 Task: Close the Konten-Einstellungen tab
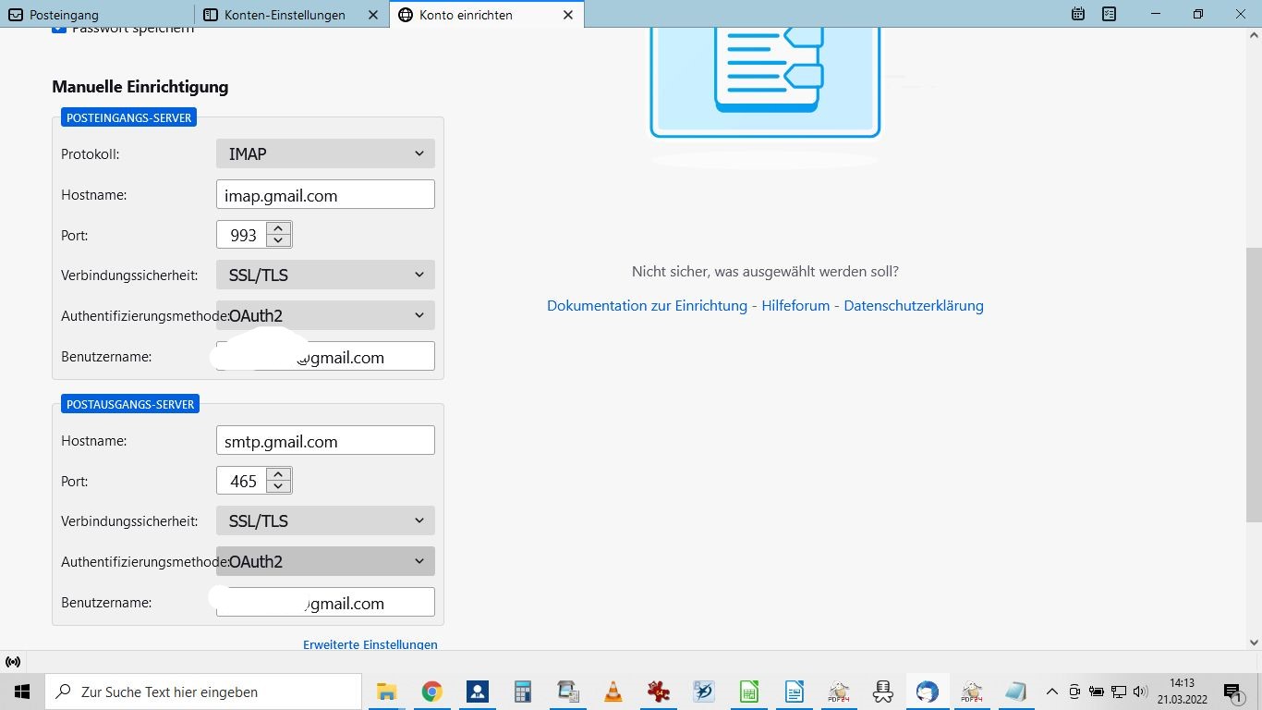(373, 15)
